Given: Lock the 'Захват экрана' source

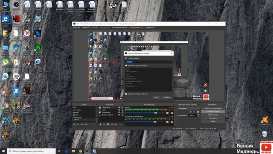Looking at the screenshot, I should (x=122, y=115).
